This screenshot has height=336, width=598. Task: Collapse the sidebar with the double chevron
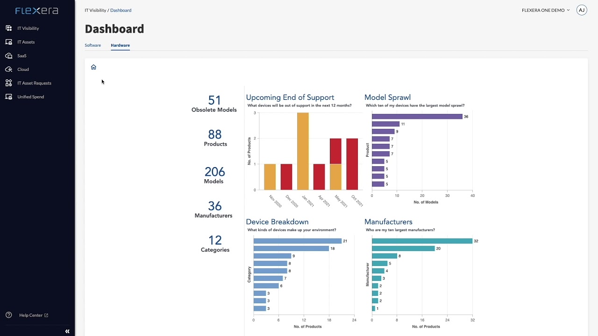67,331
